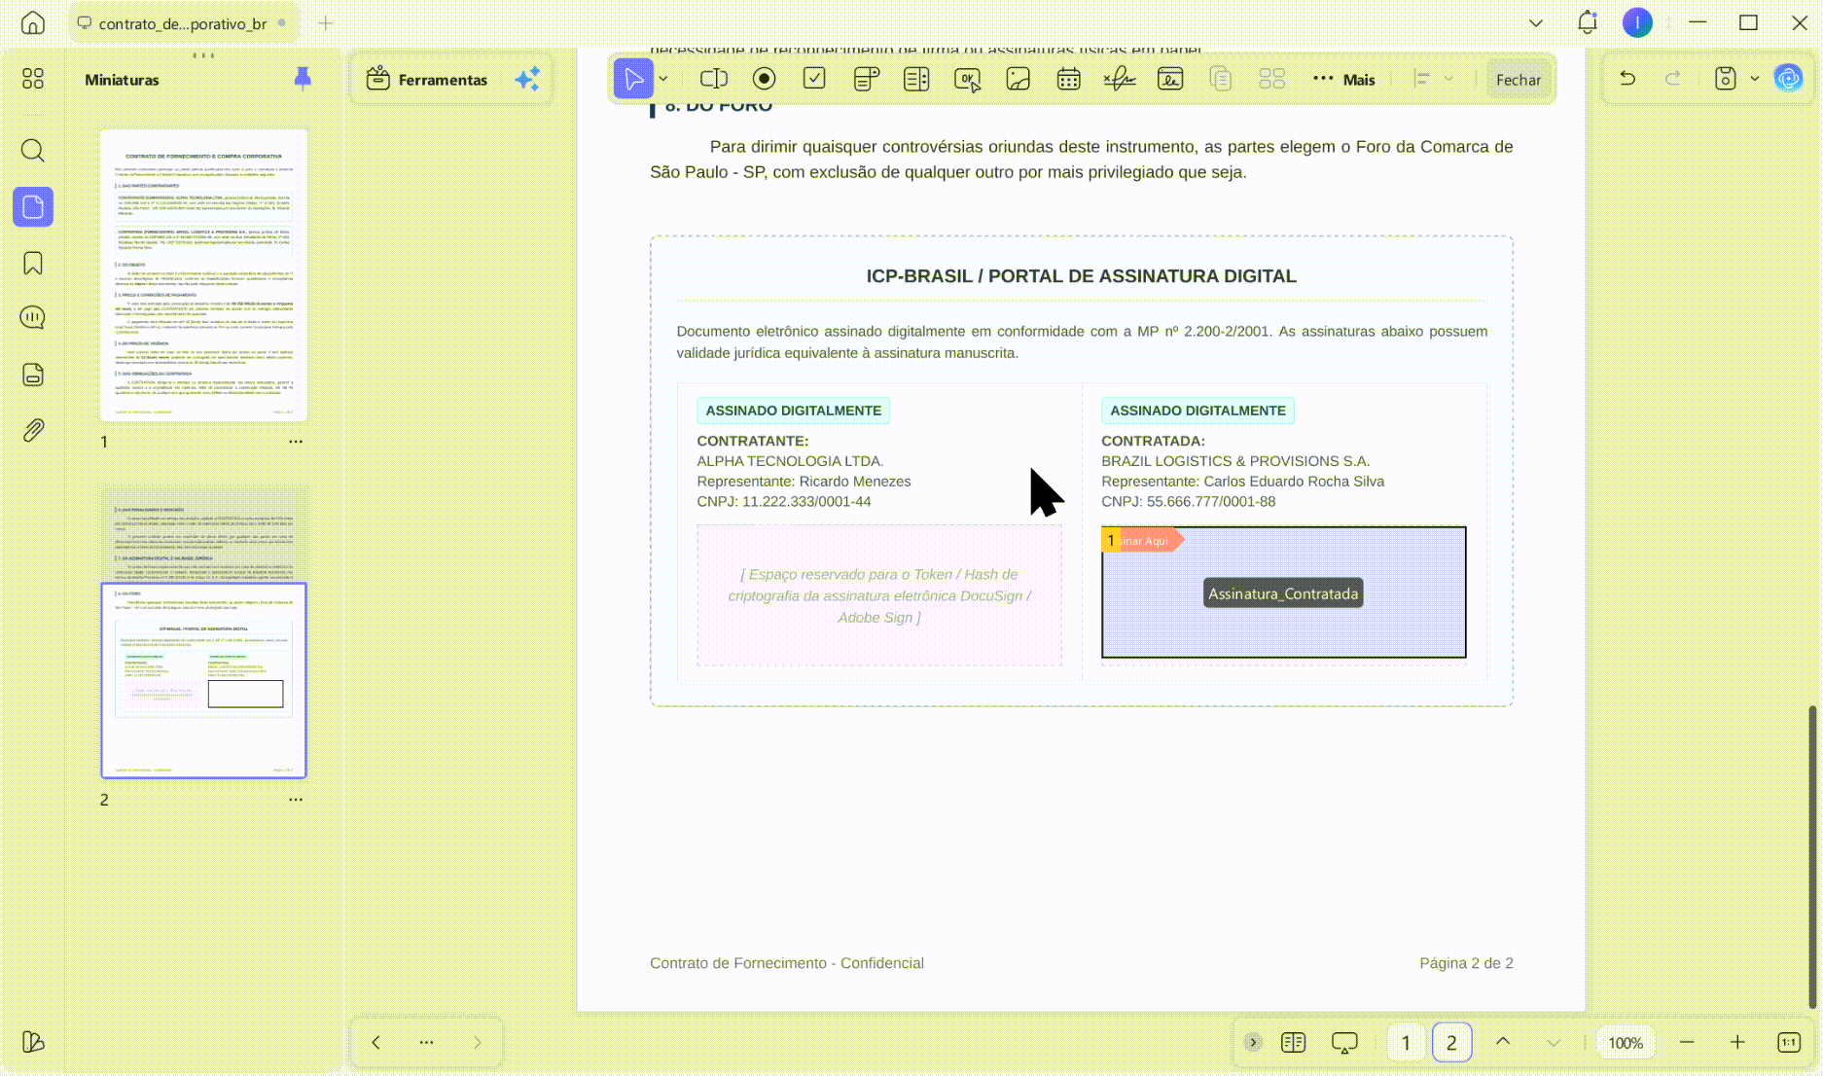
Task: Select the text field tool
Action: 714,79
